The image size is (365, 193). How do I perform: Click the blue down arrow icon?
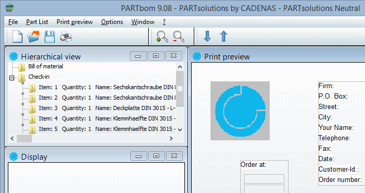[207, 37]
